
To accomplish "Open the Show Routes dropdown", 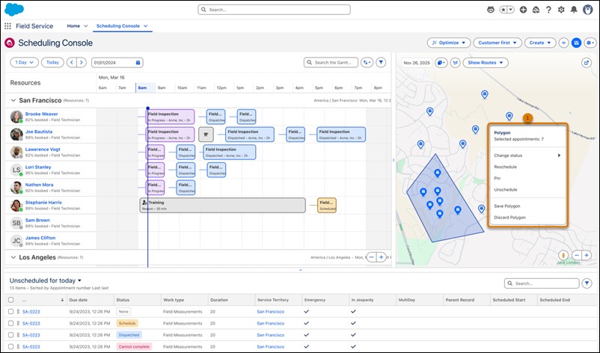I will pos(486,63).
